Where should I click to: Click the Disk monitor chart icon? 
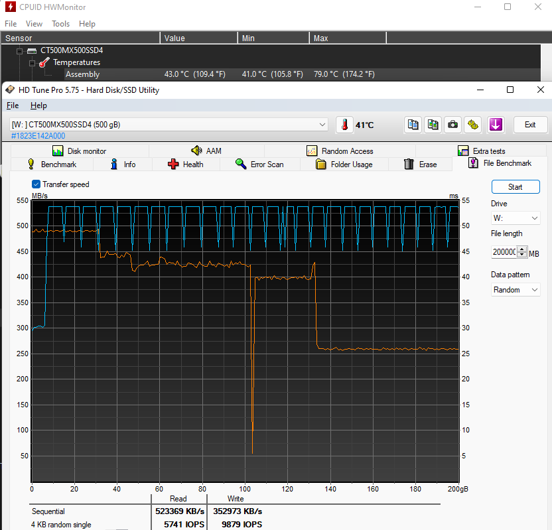pos(58,151)
